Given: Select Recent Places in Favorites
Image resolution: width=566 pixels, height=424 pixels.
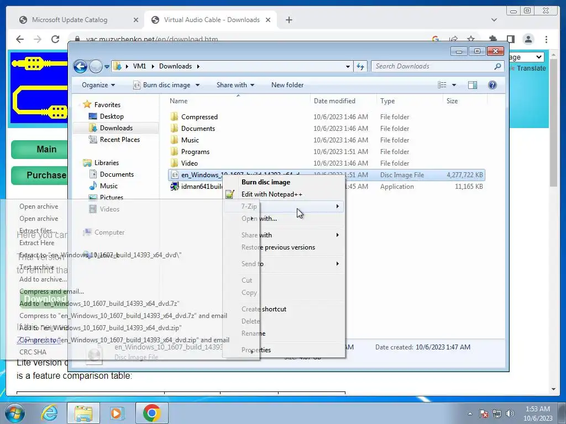Looking at the screenshot, I should [119, 140].
